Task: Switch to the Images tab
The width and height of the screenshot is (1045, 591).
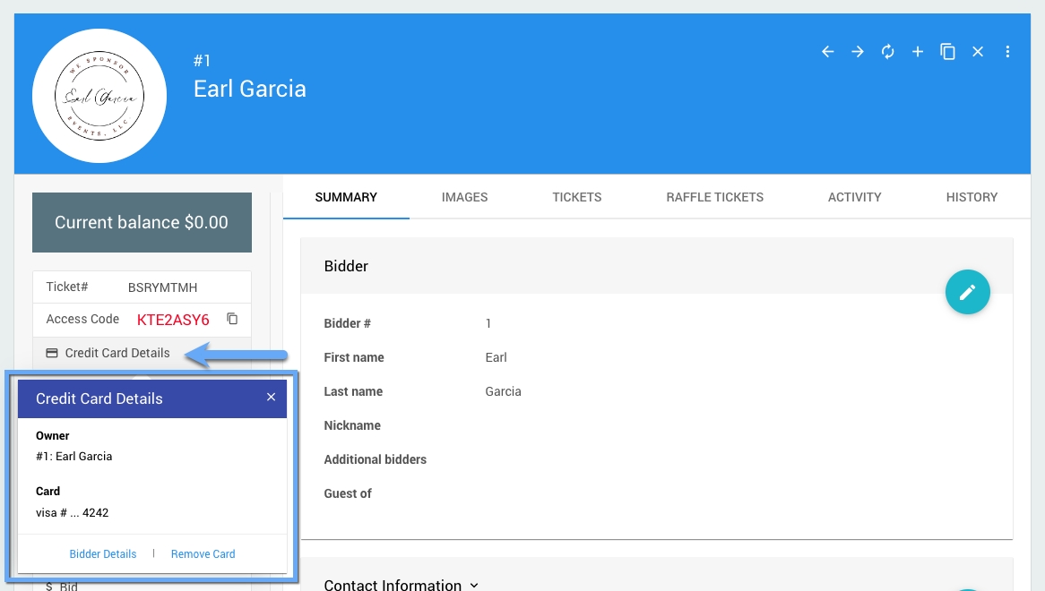Action: tap(464, 197)
